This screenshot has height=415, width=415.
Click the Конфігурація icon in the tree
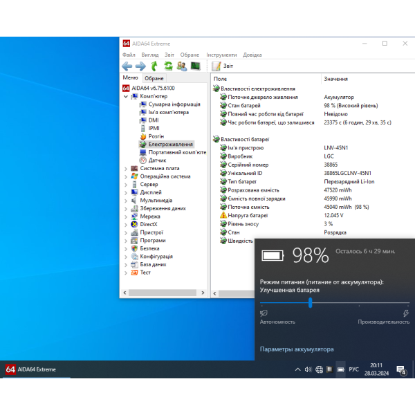point(134,257)
